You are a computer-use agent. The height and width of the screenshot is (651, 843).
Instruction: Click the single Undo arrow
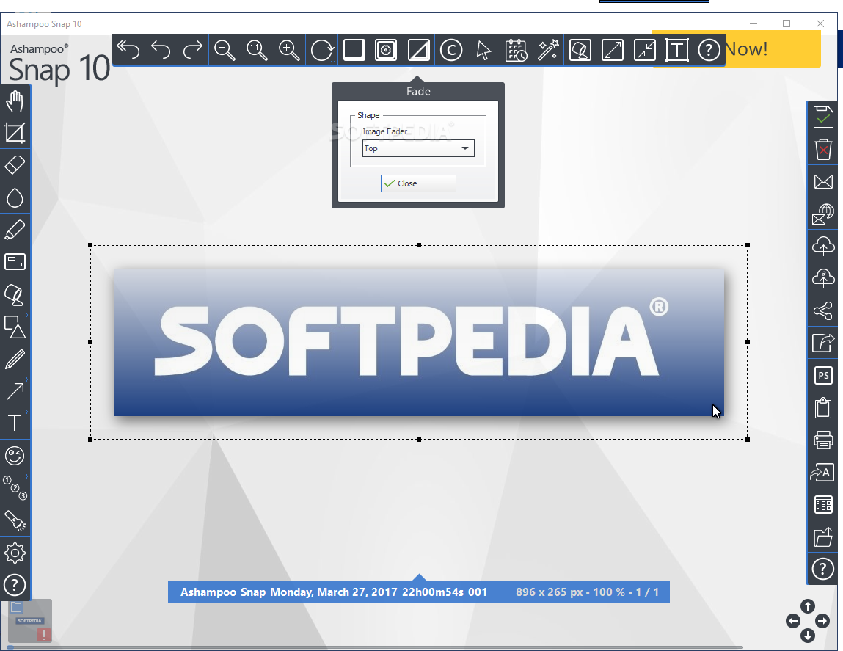tap(161, 50)
